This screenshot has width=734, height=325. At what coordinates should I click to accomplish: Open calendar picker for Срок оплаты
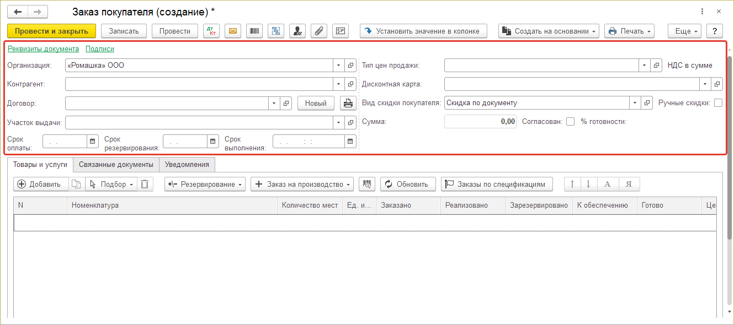coord(93,142)
